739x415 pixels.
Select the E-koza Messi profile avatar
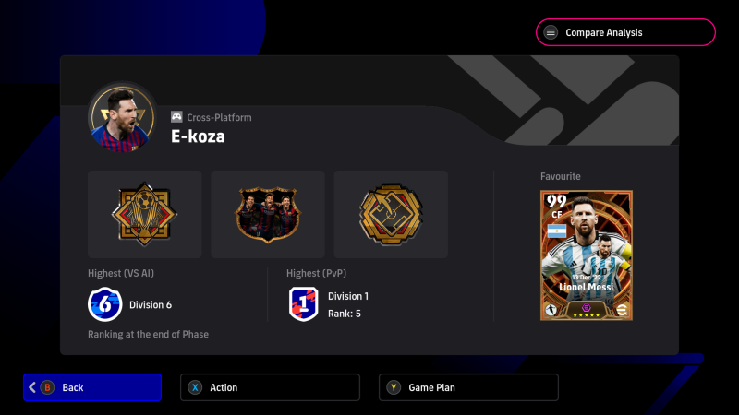[123, 118]
